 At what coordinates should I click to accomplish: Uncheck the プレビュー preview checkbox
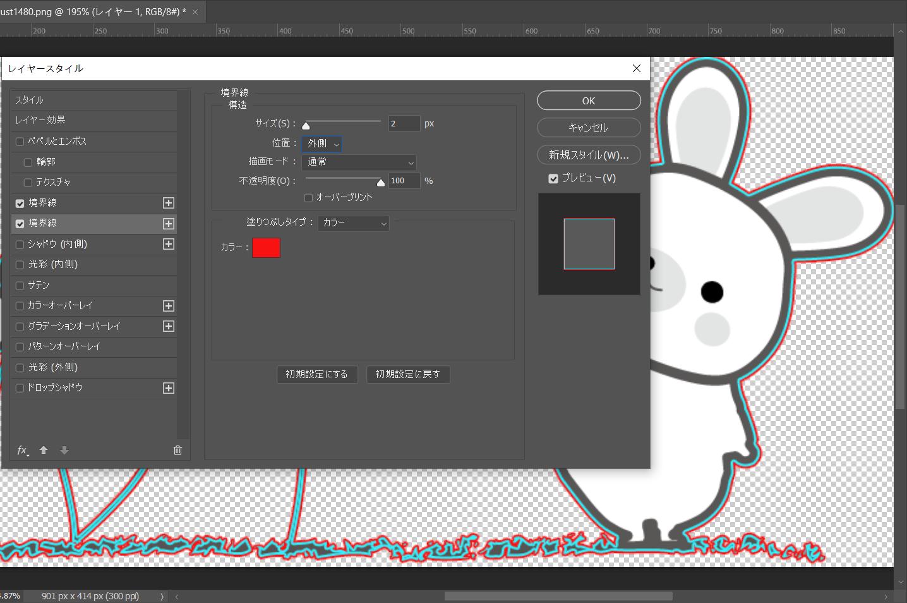[x=553, y=179]
